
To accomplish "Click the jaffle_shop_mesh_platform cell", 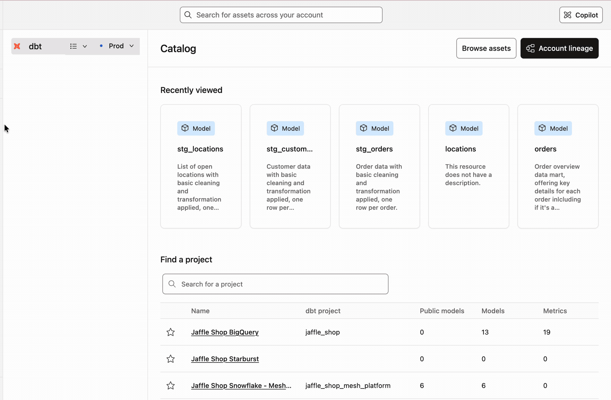I will [x=348, y=385].
